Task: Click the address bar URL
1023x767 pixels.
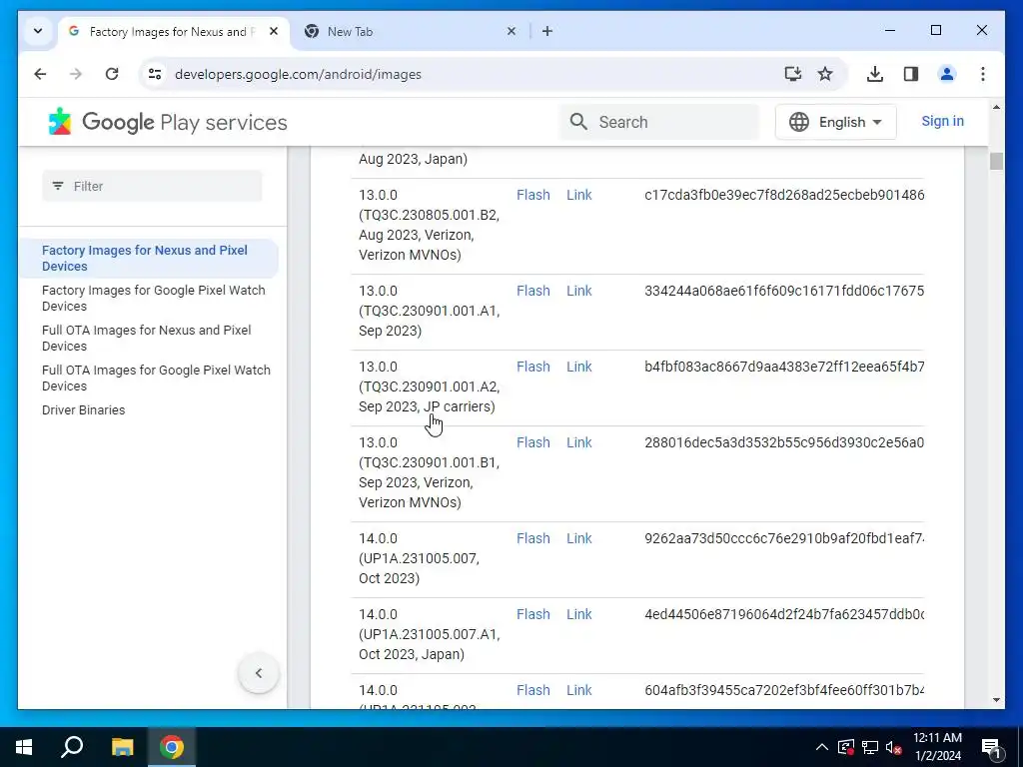Action: pos(298,74)
